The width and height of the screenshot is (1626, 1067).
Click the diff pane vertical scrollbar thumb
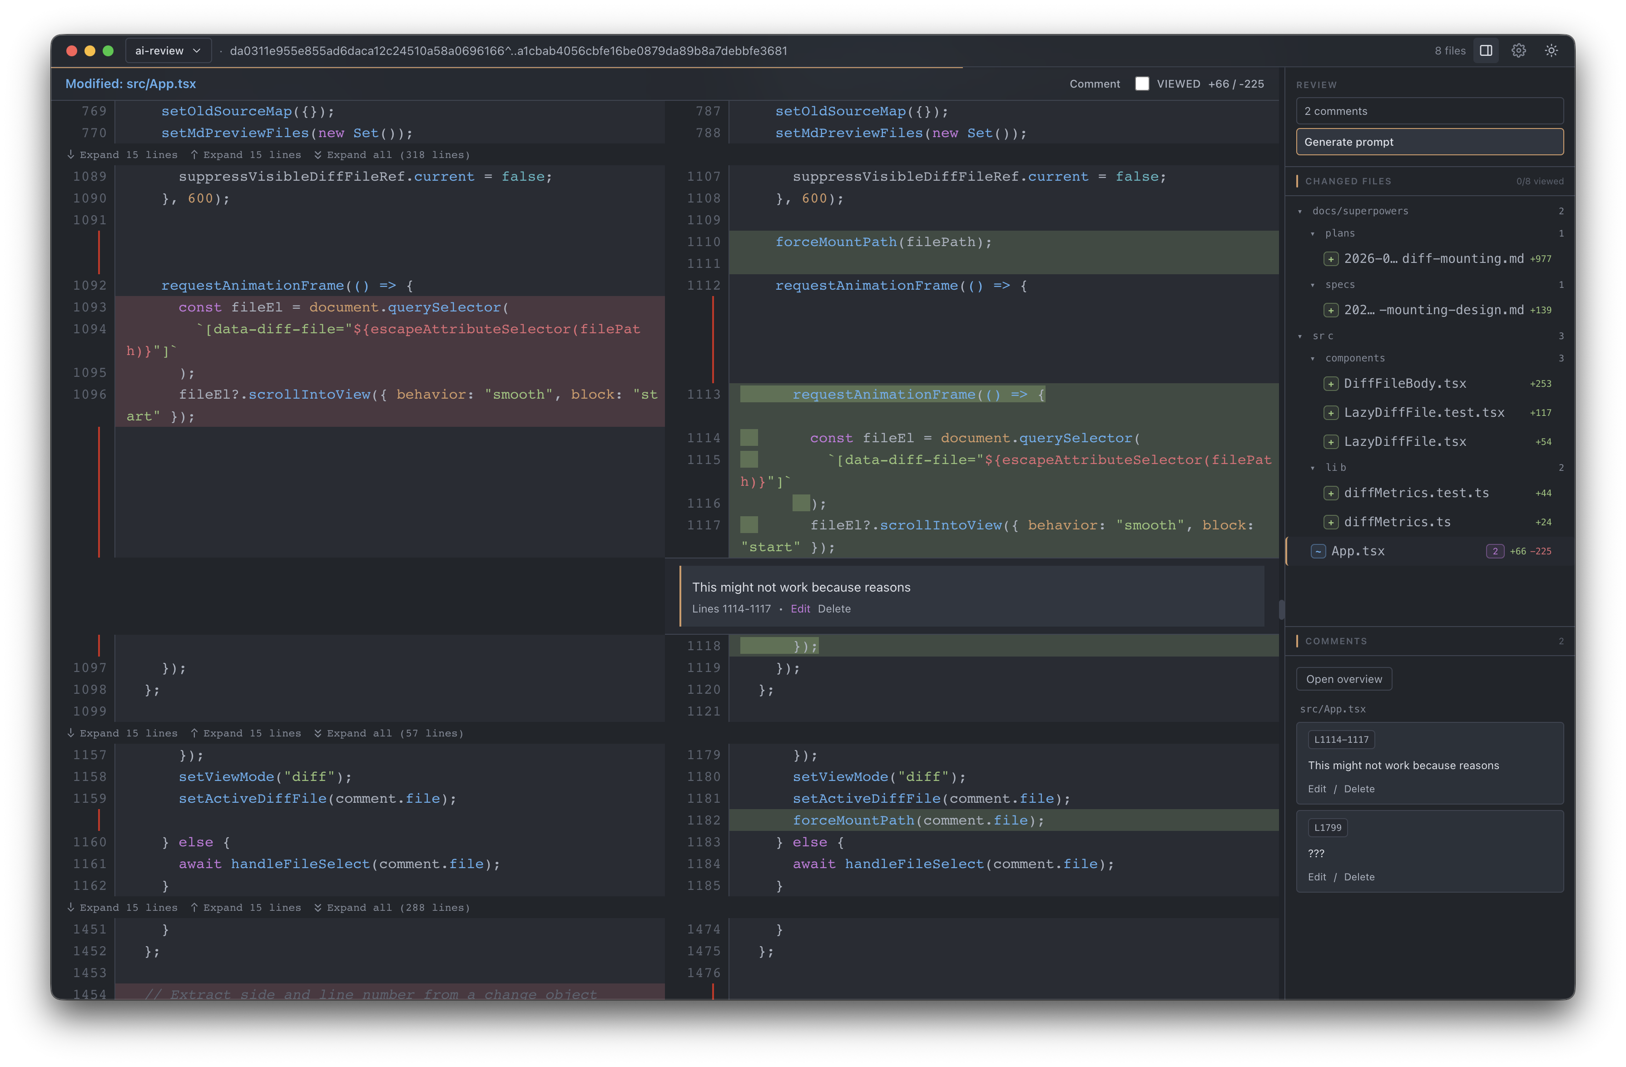pyautogui.click(x=1281, y=609)
